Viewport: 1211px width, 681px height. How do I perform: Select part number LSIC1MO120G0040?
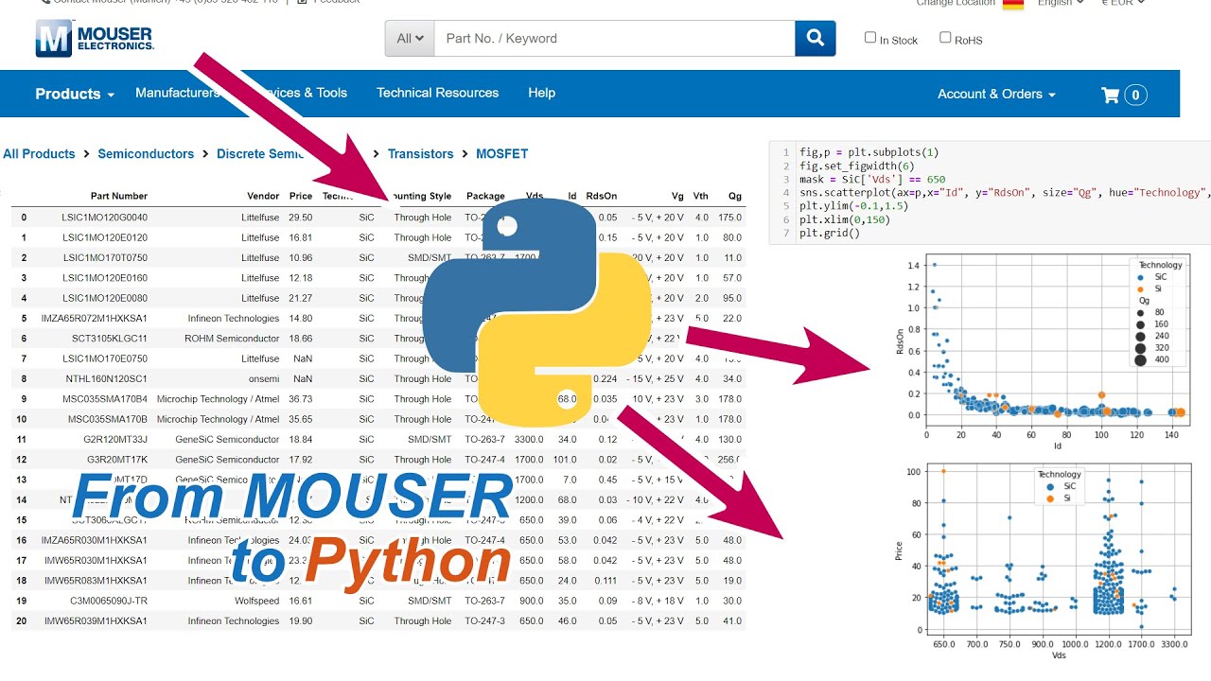pos(104,218)
